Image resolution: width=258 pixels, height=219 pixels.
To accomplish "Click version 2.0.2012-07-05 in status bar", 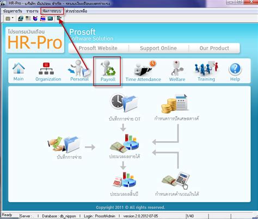I will click(x=140, y=216).
